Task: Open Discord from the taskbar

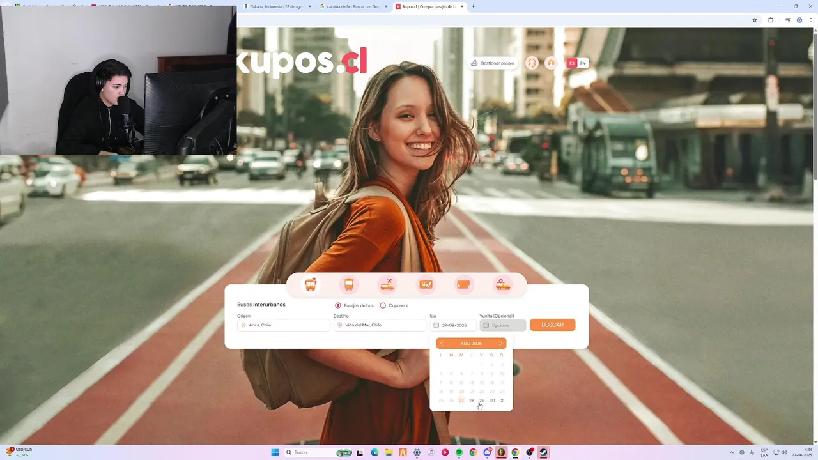Action: pyautogui.click(x=488, y=452)
